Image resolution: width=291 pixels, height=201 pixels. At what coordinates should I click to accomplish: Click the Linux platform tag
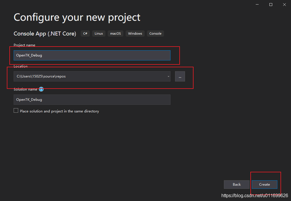(99, 33)
